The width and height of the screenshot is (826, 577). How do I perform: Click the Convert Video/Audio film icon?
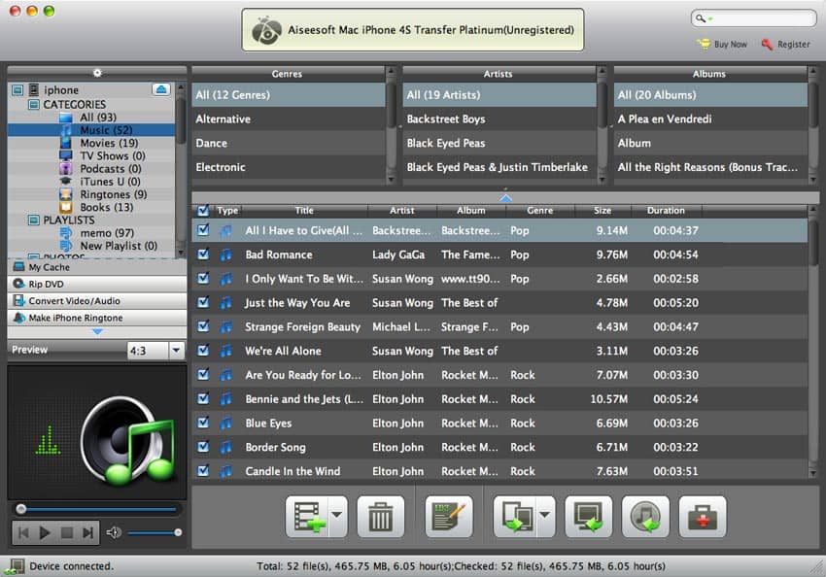tap(19, 300)
